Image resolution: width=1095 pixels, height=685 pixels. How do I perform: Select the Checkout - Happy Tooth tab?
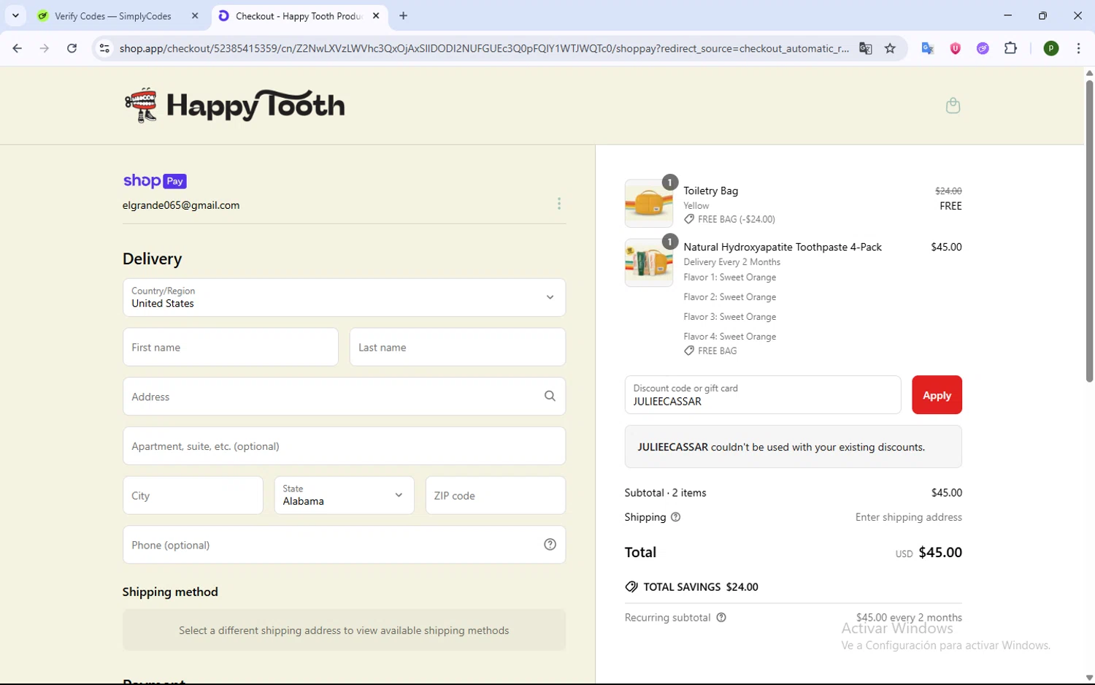click(x=300, y=15)
